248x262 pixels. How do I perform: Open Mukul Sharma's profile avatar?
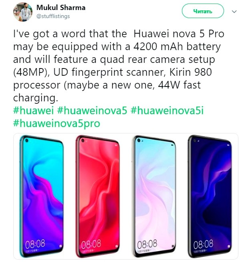coord(23,12)
